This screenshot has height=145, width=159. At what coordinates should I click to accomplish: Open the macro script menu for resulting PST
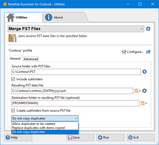137,91
